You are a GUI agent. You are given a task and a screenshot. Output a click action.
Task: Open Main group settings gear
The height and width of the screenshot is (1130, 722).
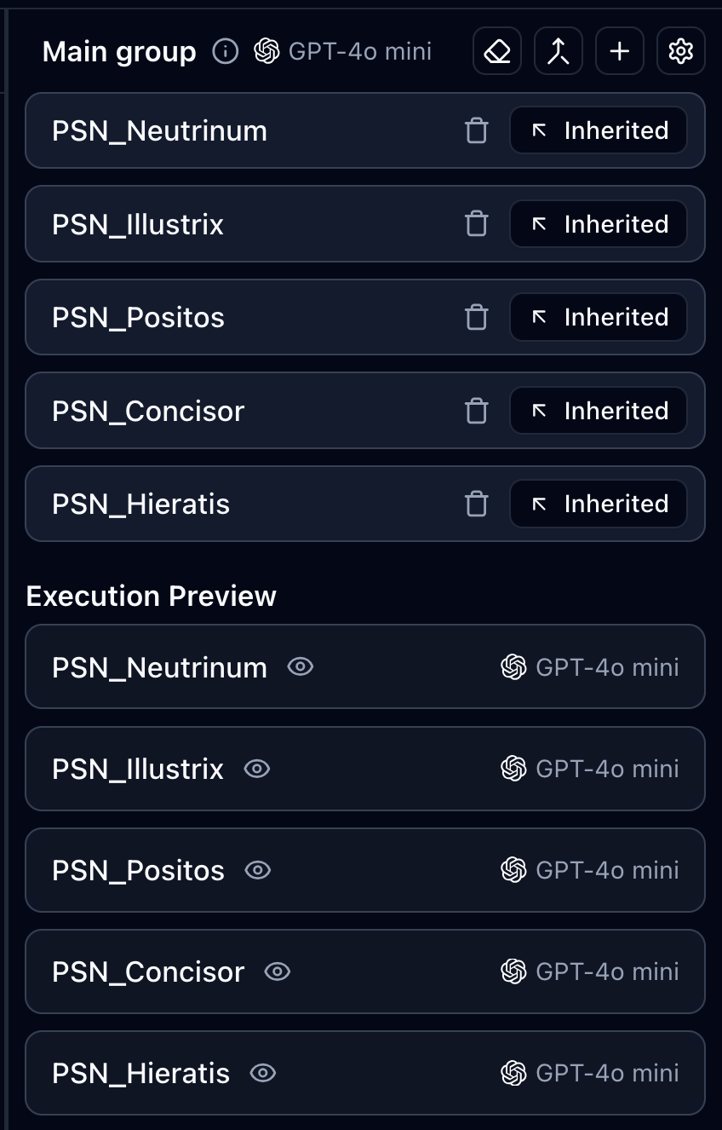coord(681,52)
